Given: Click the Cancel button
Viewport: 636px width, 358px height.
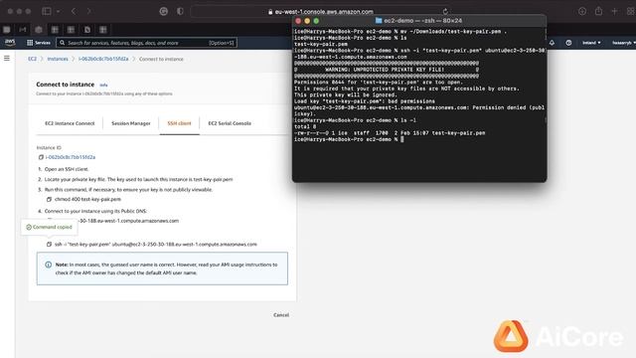Looking at the screenshot, I should pos(281,315).
